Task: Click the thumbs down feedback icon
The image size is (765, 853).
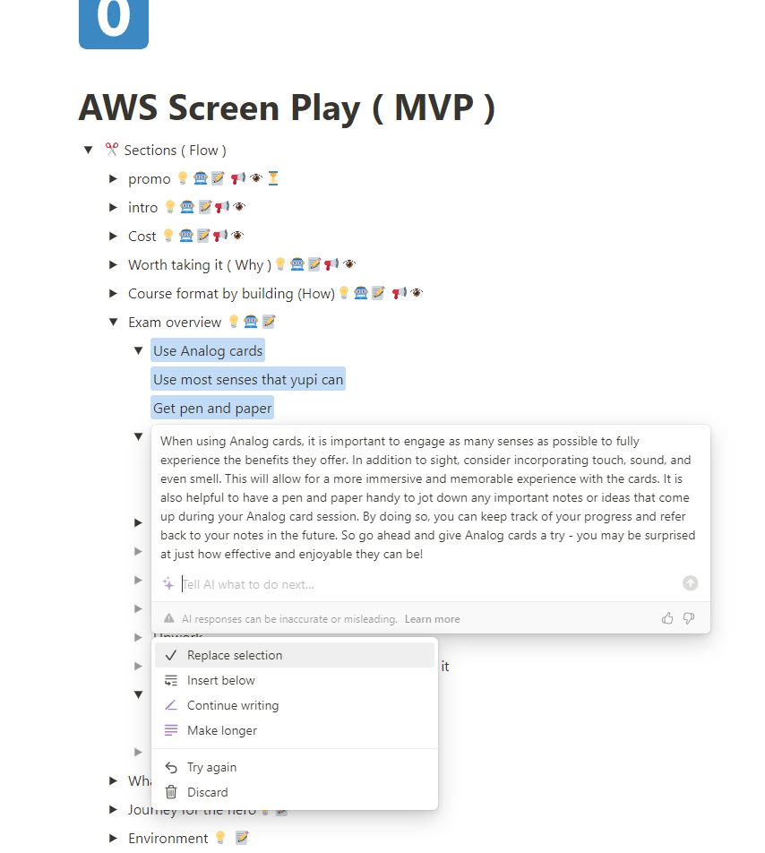Action: click(689, 618)
